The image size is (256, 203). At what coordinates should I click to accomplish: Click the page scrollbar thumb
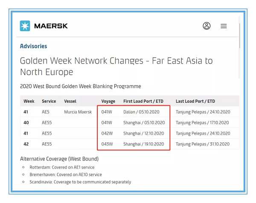click(x=239, y=36)
